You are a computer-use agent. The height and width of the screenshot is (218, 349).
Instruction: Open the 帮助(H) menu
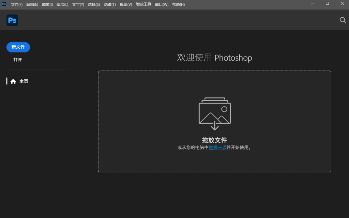pyautogui.click(x=178, y=4)
